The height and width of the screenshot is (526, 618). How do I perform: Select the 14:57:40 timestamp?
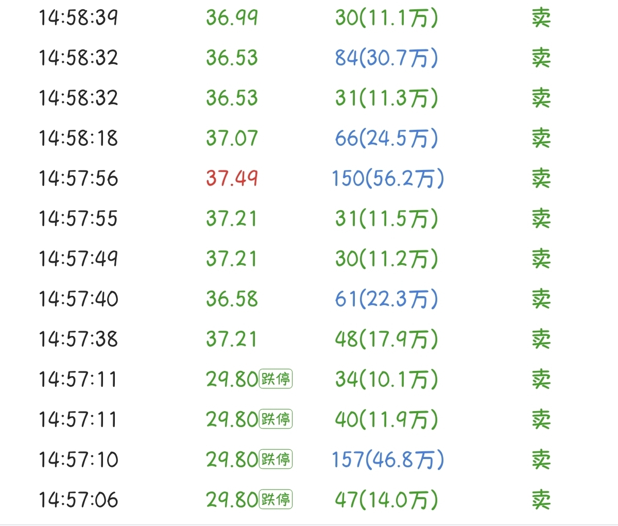78,299
